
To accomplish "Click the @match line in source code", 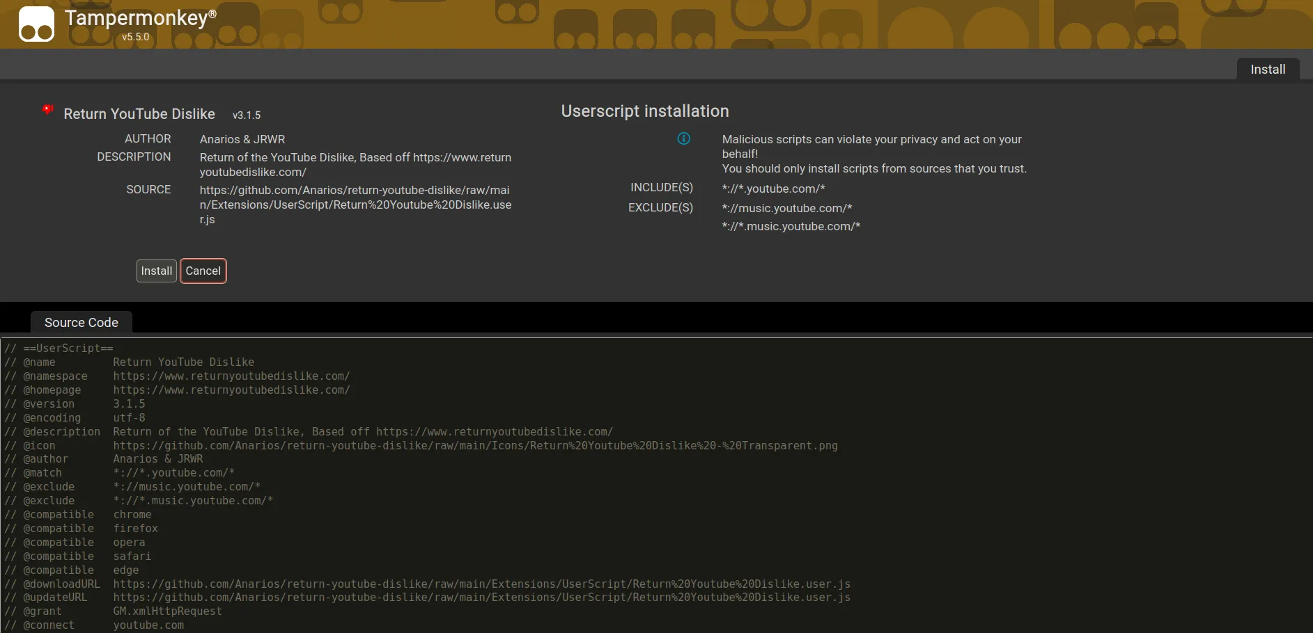I will point(119,473).
